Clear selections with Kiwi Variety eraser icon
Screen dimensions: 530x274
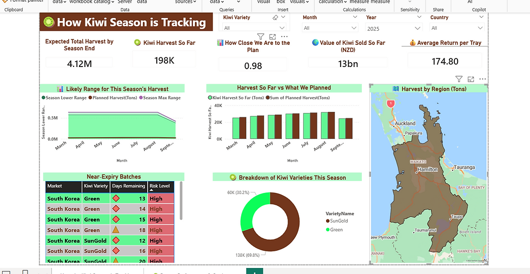point(275,17)
